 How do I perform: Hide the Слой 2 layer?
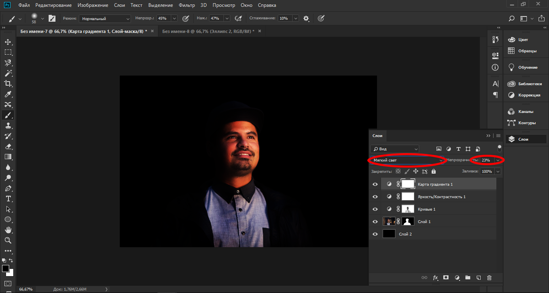click(x=375, y=234)
